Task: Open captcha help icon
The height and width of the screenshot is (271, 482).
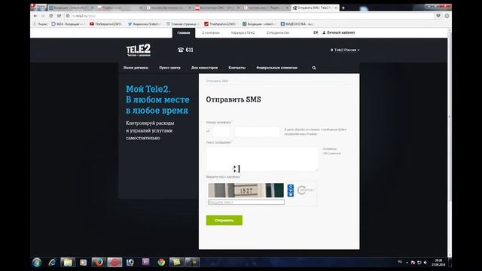Action: pyautogui.click(x=291, y=194)
